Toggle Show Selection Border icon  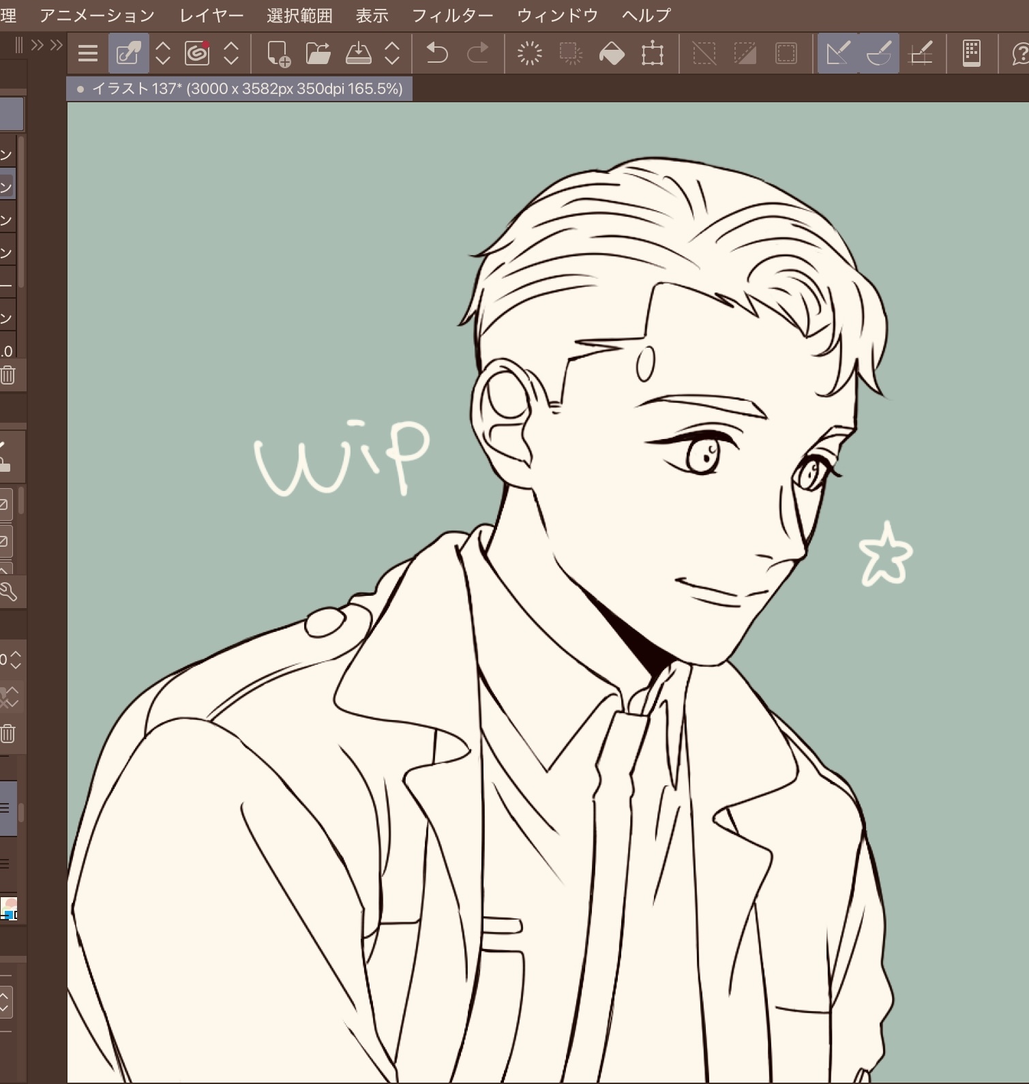pos(786,53)
